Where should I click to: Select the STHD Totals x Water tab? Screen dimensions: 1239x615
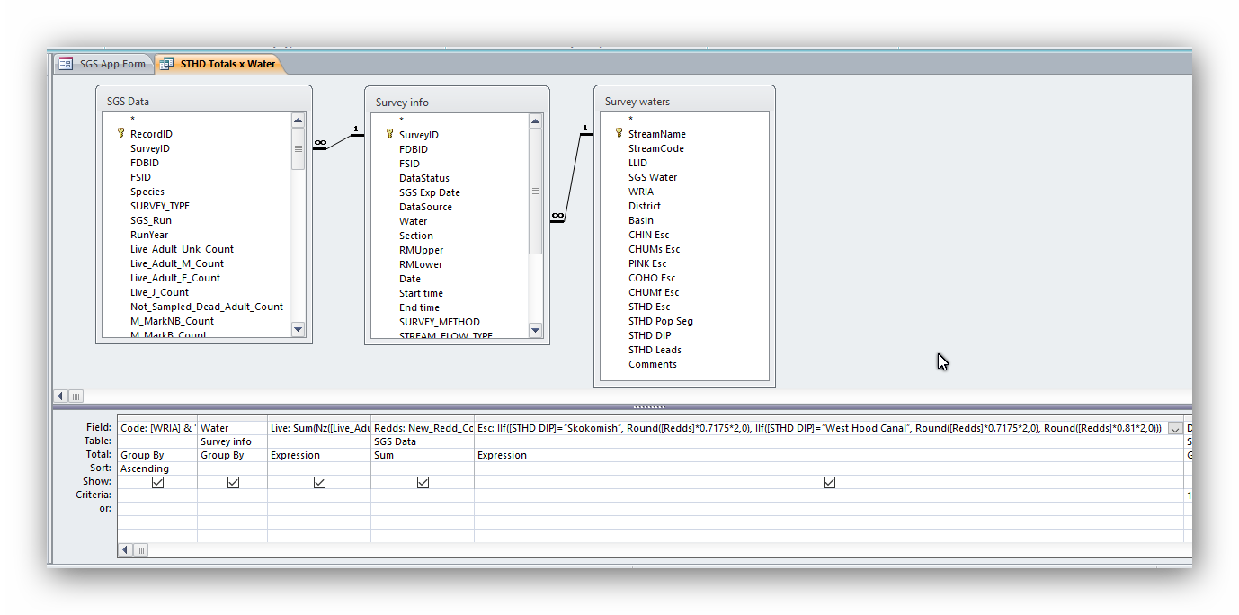pyautogui.click(x=218, y=64)
